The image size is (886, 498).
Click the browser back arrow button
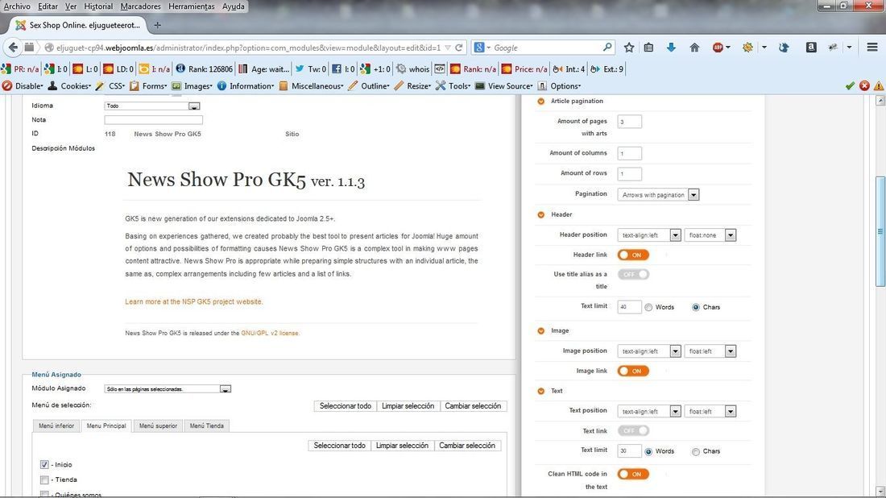click(13, 48)
